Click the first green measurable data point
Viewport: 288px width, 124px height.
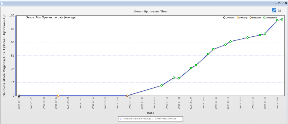pyautogui.click(x=162, y=85)
